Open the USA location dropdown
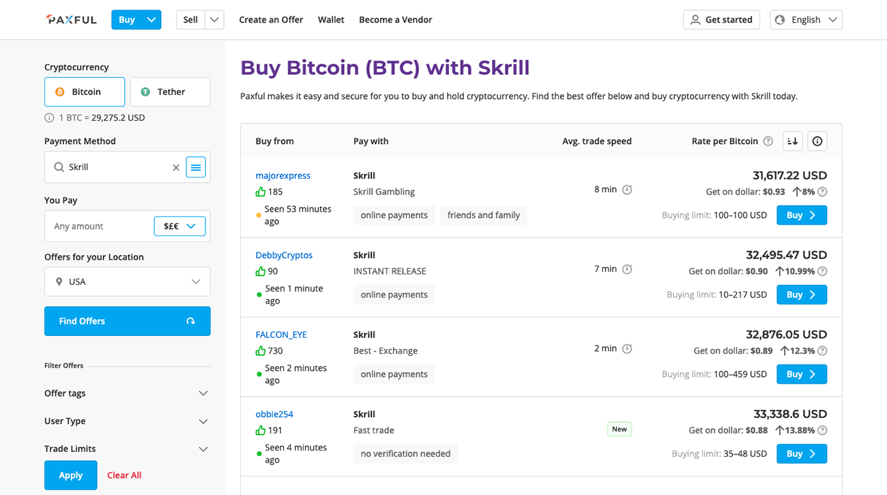 (127, 281)
